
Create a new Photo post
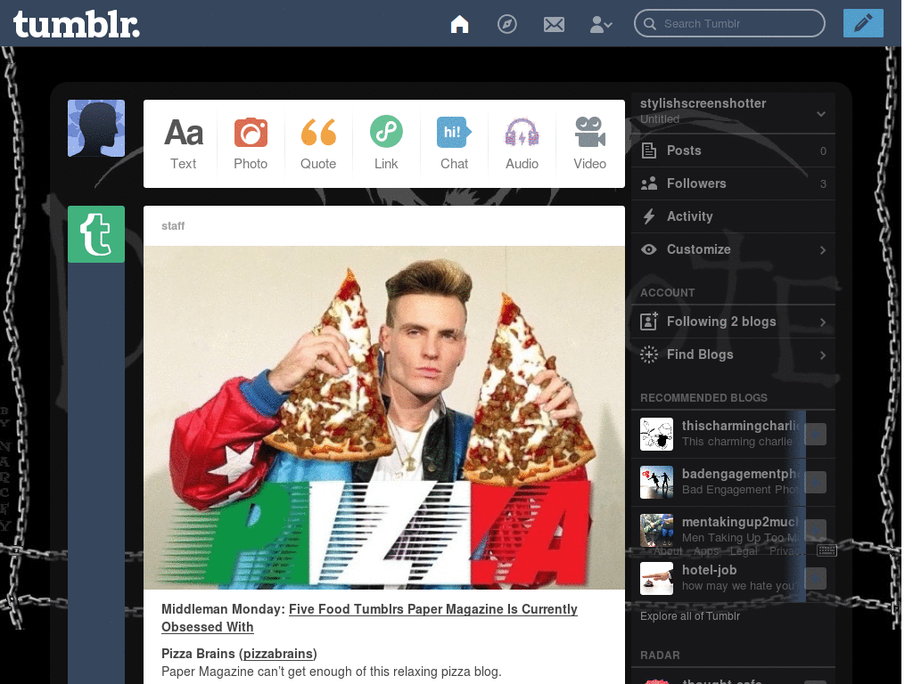(x=251, y=143)
